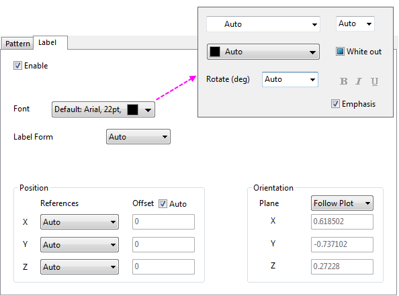This screenshot has width=399, height=296.
Task: Uncheck the Emphasis checkbox
Action: pyautogui.click(x=335, y=104)
